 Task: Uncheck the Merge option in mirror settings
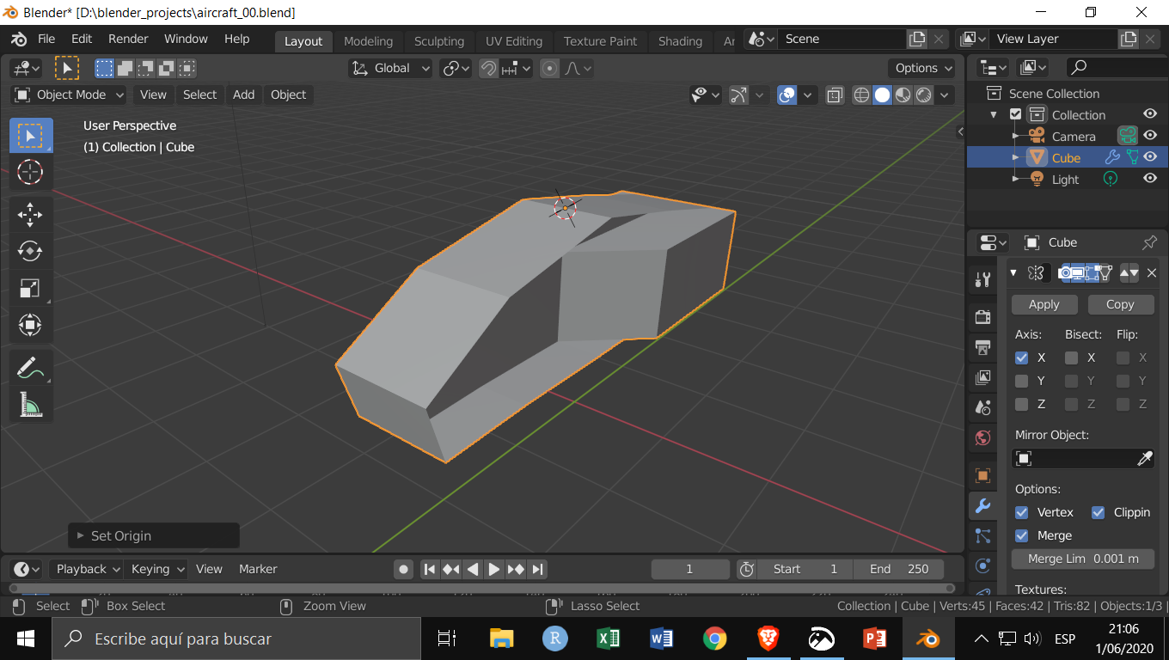(1021, 535)
